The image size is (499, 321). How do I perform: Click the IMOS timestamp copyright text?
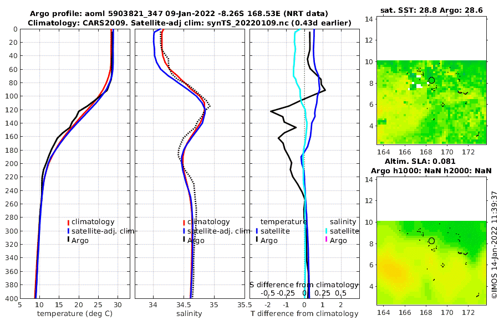(494, 245)
